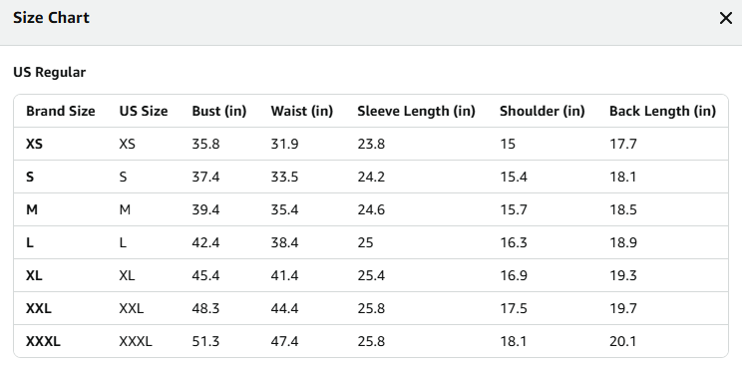Select the XXXL brand size row label
742x367 pixels.
click(x=43, y=341)
